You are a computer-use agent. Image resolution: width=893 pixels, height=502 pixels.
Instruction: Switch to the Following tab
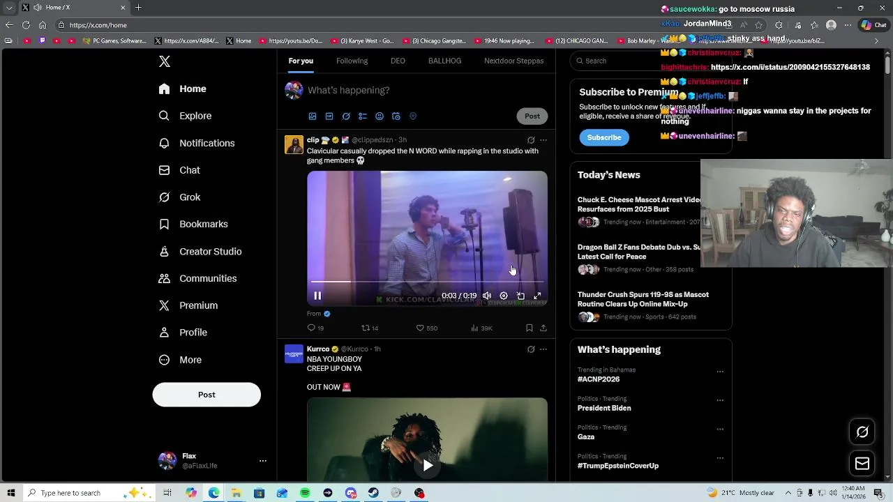click(352, 61)
